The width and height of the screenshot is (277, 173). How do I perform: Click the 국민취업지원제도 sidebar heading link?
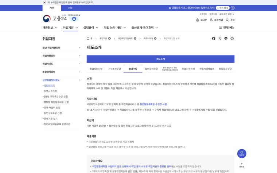pos(51,80)
